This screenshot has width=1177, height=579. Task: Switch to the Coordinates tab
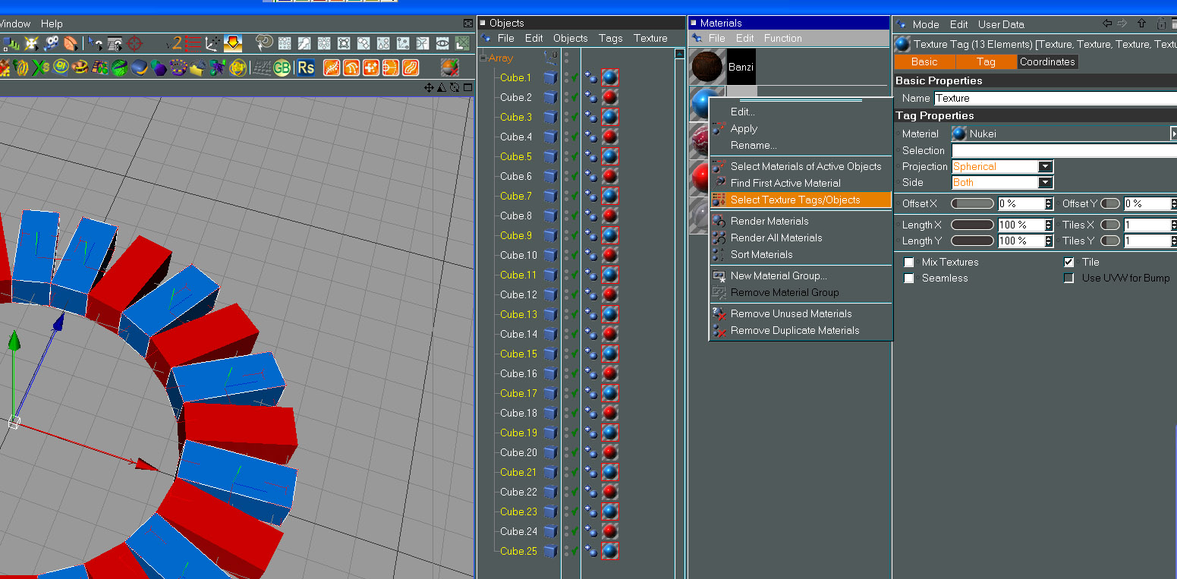click(x=1047, y=61)
